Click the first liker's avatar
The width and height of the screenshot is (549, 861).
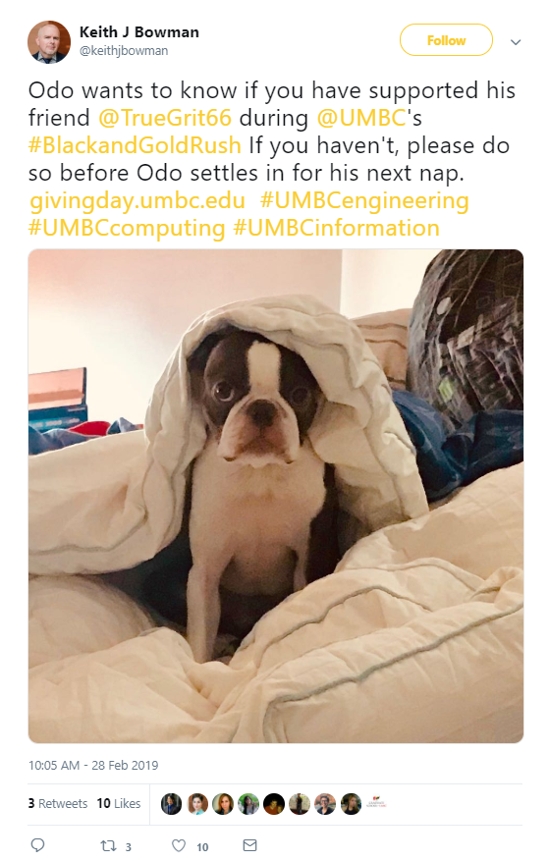(172, 804)
